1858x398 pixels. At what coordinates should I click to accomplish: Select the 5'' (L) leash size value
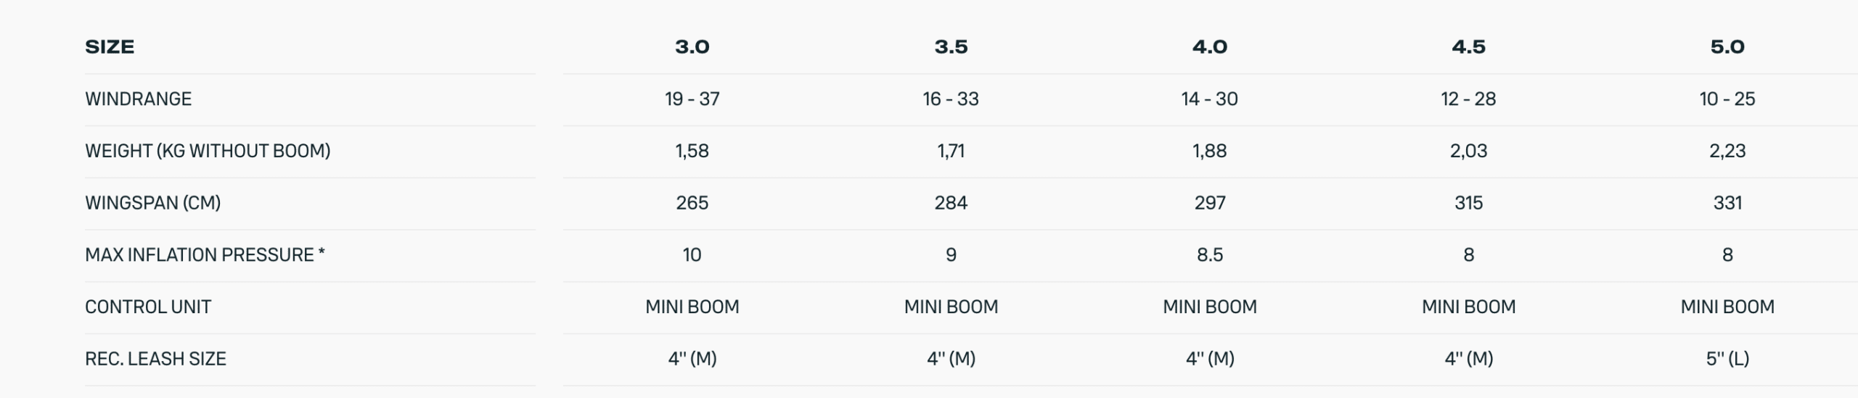point(1727,359)
